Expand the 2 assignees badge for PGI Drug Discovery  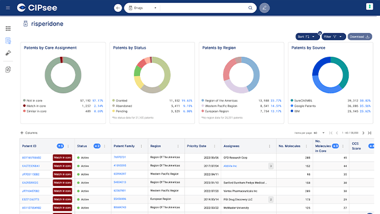(271, 200)
